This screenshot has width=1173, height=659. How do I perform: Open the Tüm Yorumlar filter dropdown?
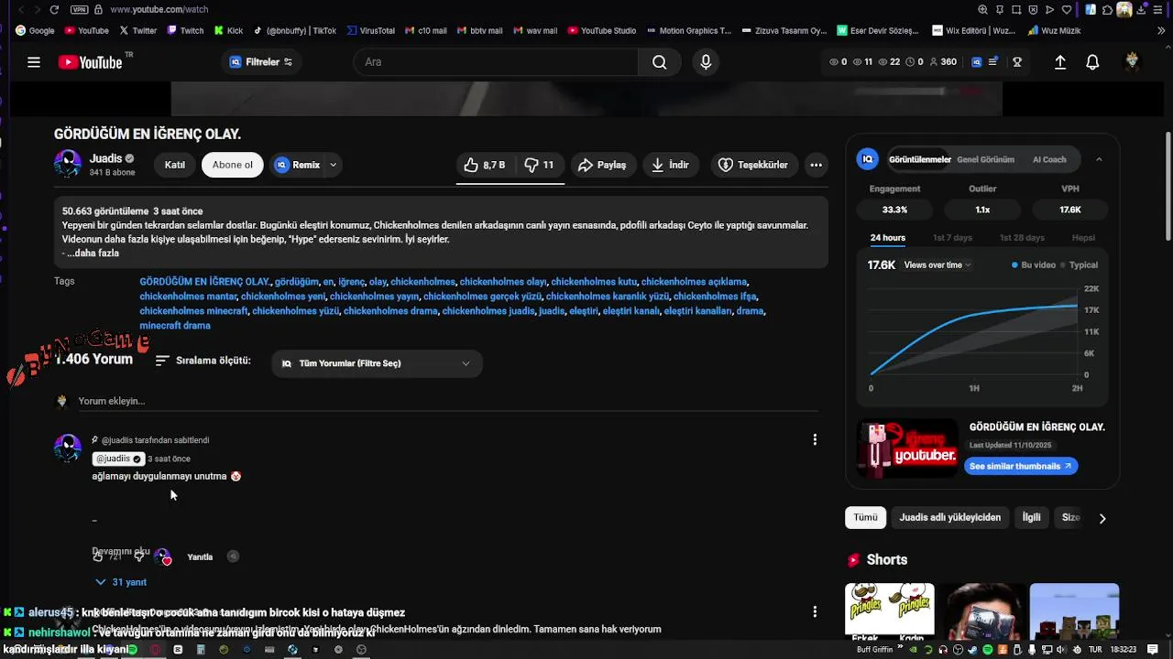pyautogui.click(x=377, y=363)
